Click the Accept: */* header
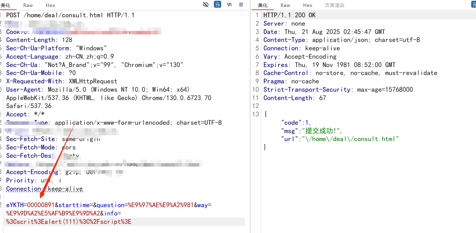The height and width of the screenshot is (233, 476). tap(25, 114)
